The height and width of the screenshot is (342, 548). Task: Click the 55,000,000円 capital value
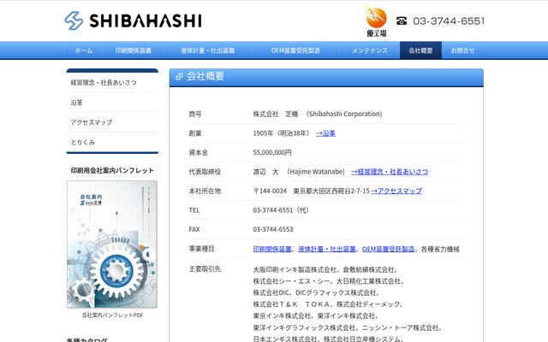pos(272,152)
